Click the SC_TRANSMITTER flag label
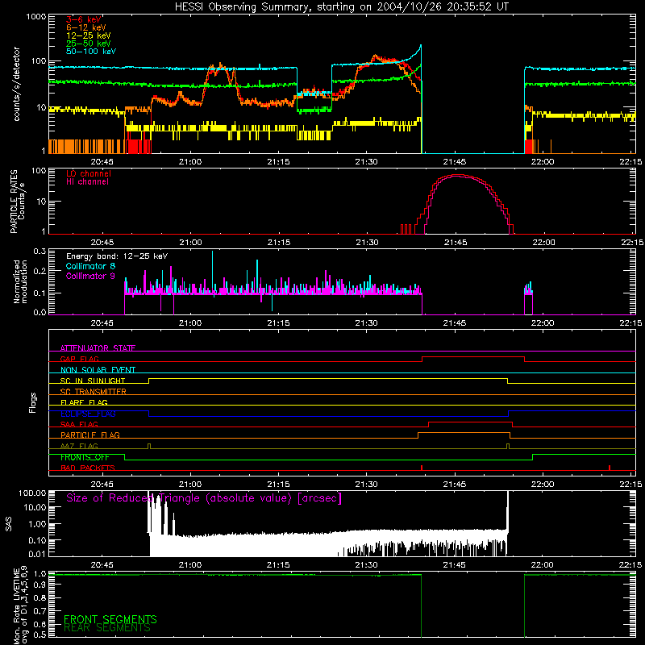 pyautogui.click(x=93, y=391)
